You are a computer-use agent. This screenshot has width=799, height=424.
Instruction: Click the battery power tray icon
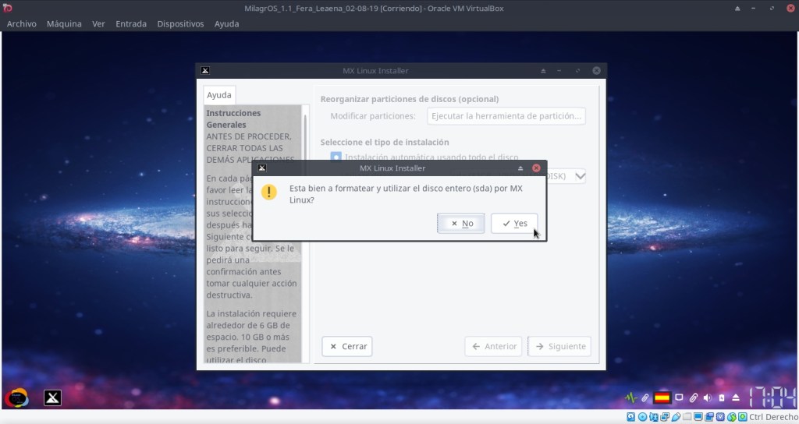[x=721, y=397]
